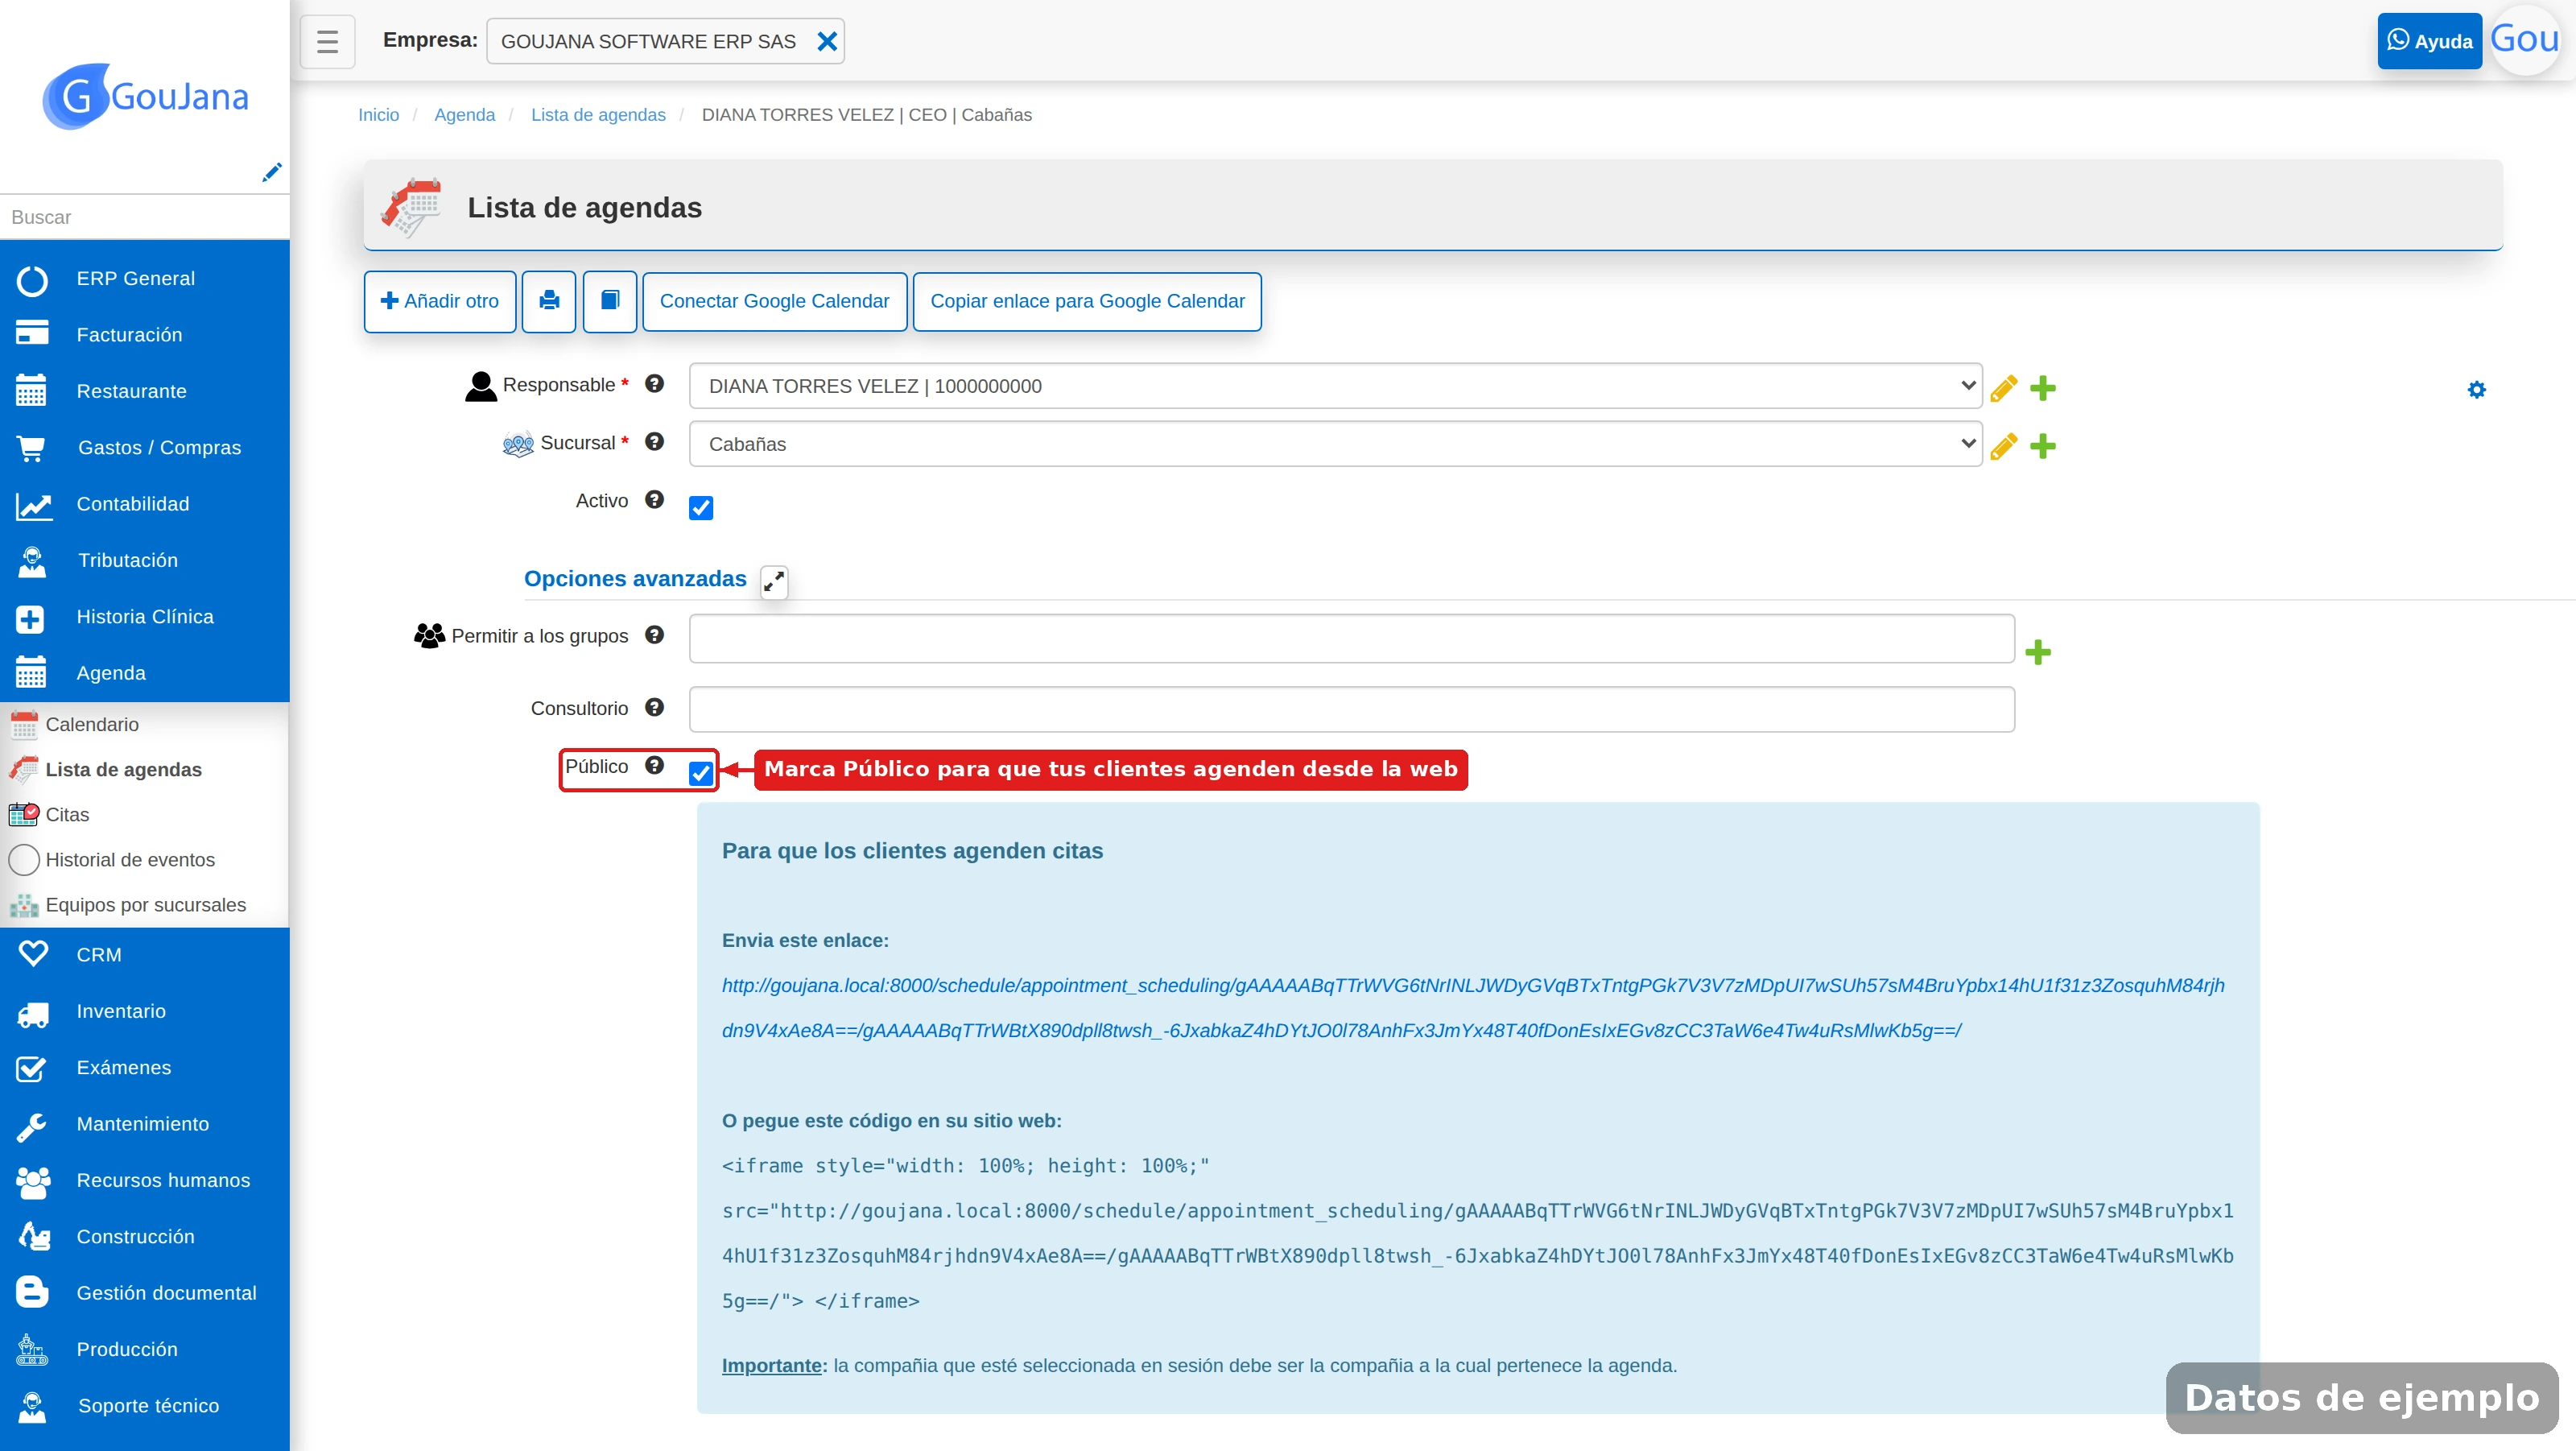Open the hamburger menu toggle
The width and height of the screenshot is (2576, 1451).
(x=327, y=41)
